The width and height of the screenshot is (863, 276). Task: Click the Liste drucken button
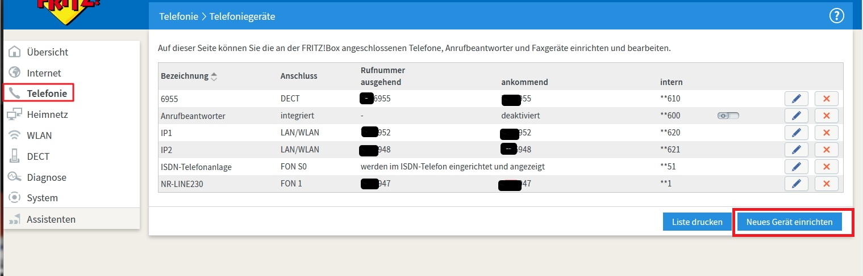click(697, 222)
